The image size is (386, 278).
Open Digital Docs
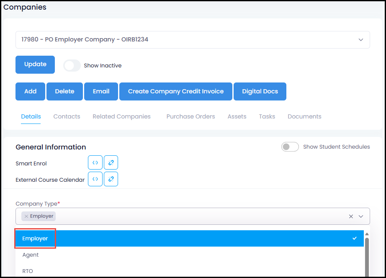(260, 91)
